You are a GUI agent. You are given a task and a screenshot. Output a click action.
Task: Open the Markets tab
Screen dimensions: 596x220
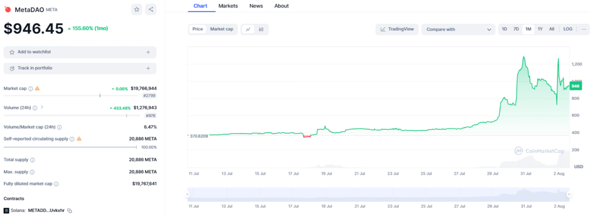click(x=228, y=6)
